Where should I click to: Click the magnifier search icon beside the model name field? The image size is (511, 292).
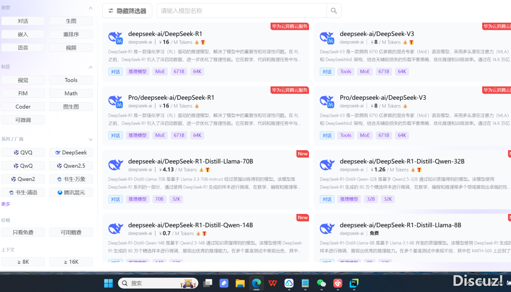334,11
